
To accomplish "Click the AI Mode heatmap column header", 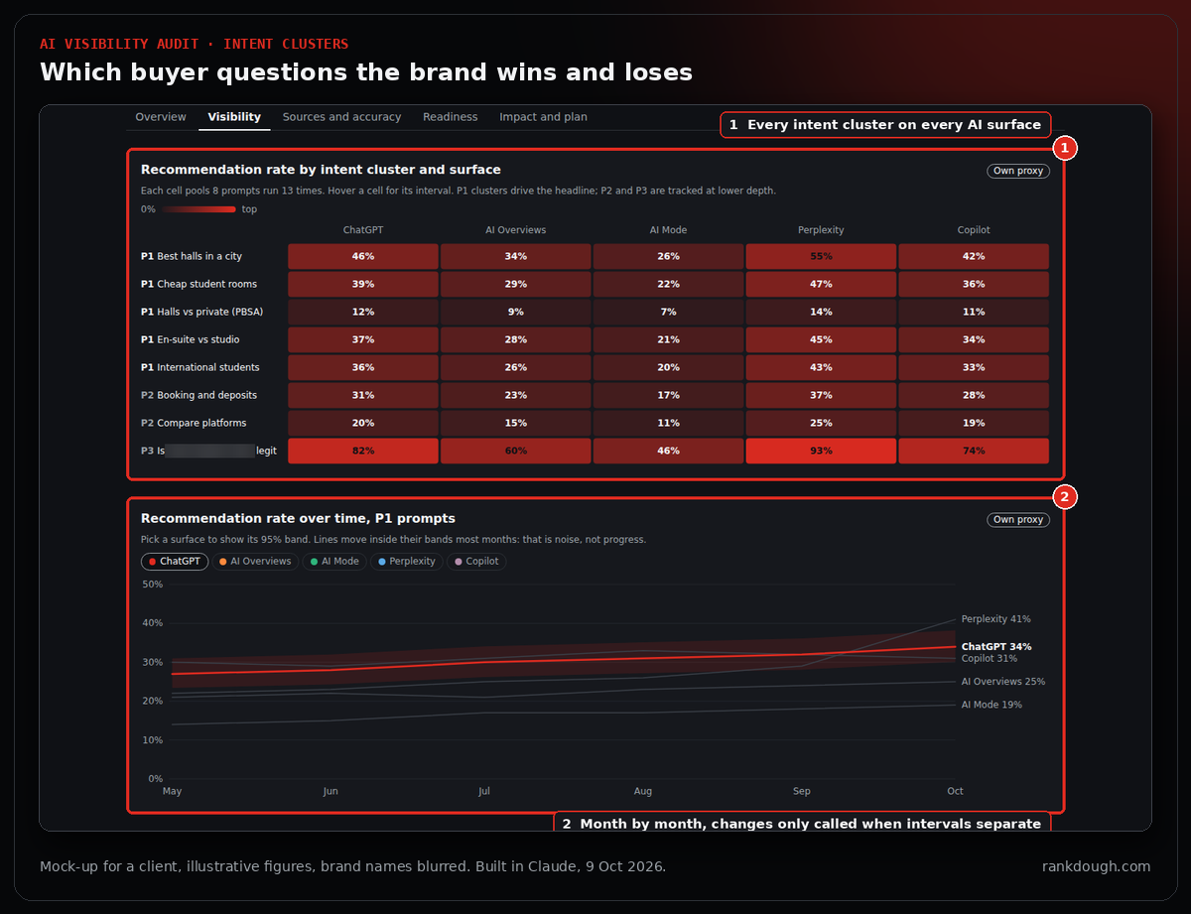I will [668, 230].
